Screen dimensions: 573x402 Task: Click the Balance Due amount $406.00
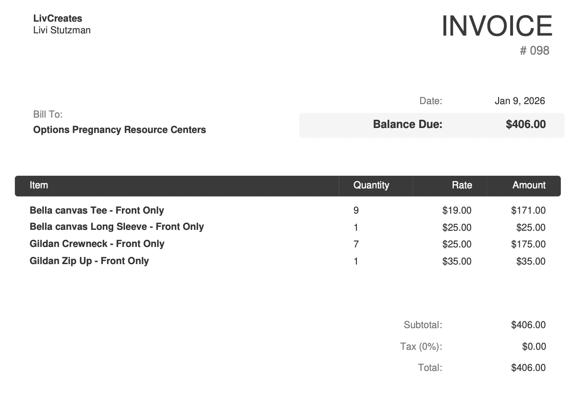tap(526, 124)
